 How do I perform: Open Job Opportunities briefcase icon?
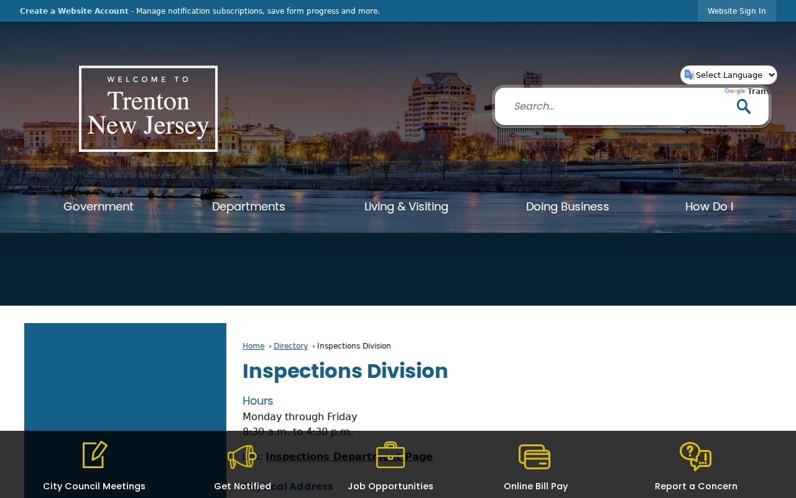(x=391, y=455)
